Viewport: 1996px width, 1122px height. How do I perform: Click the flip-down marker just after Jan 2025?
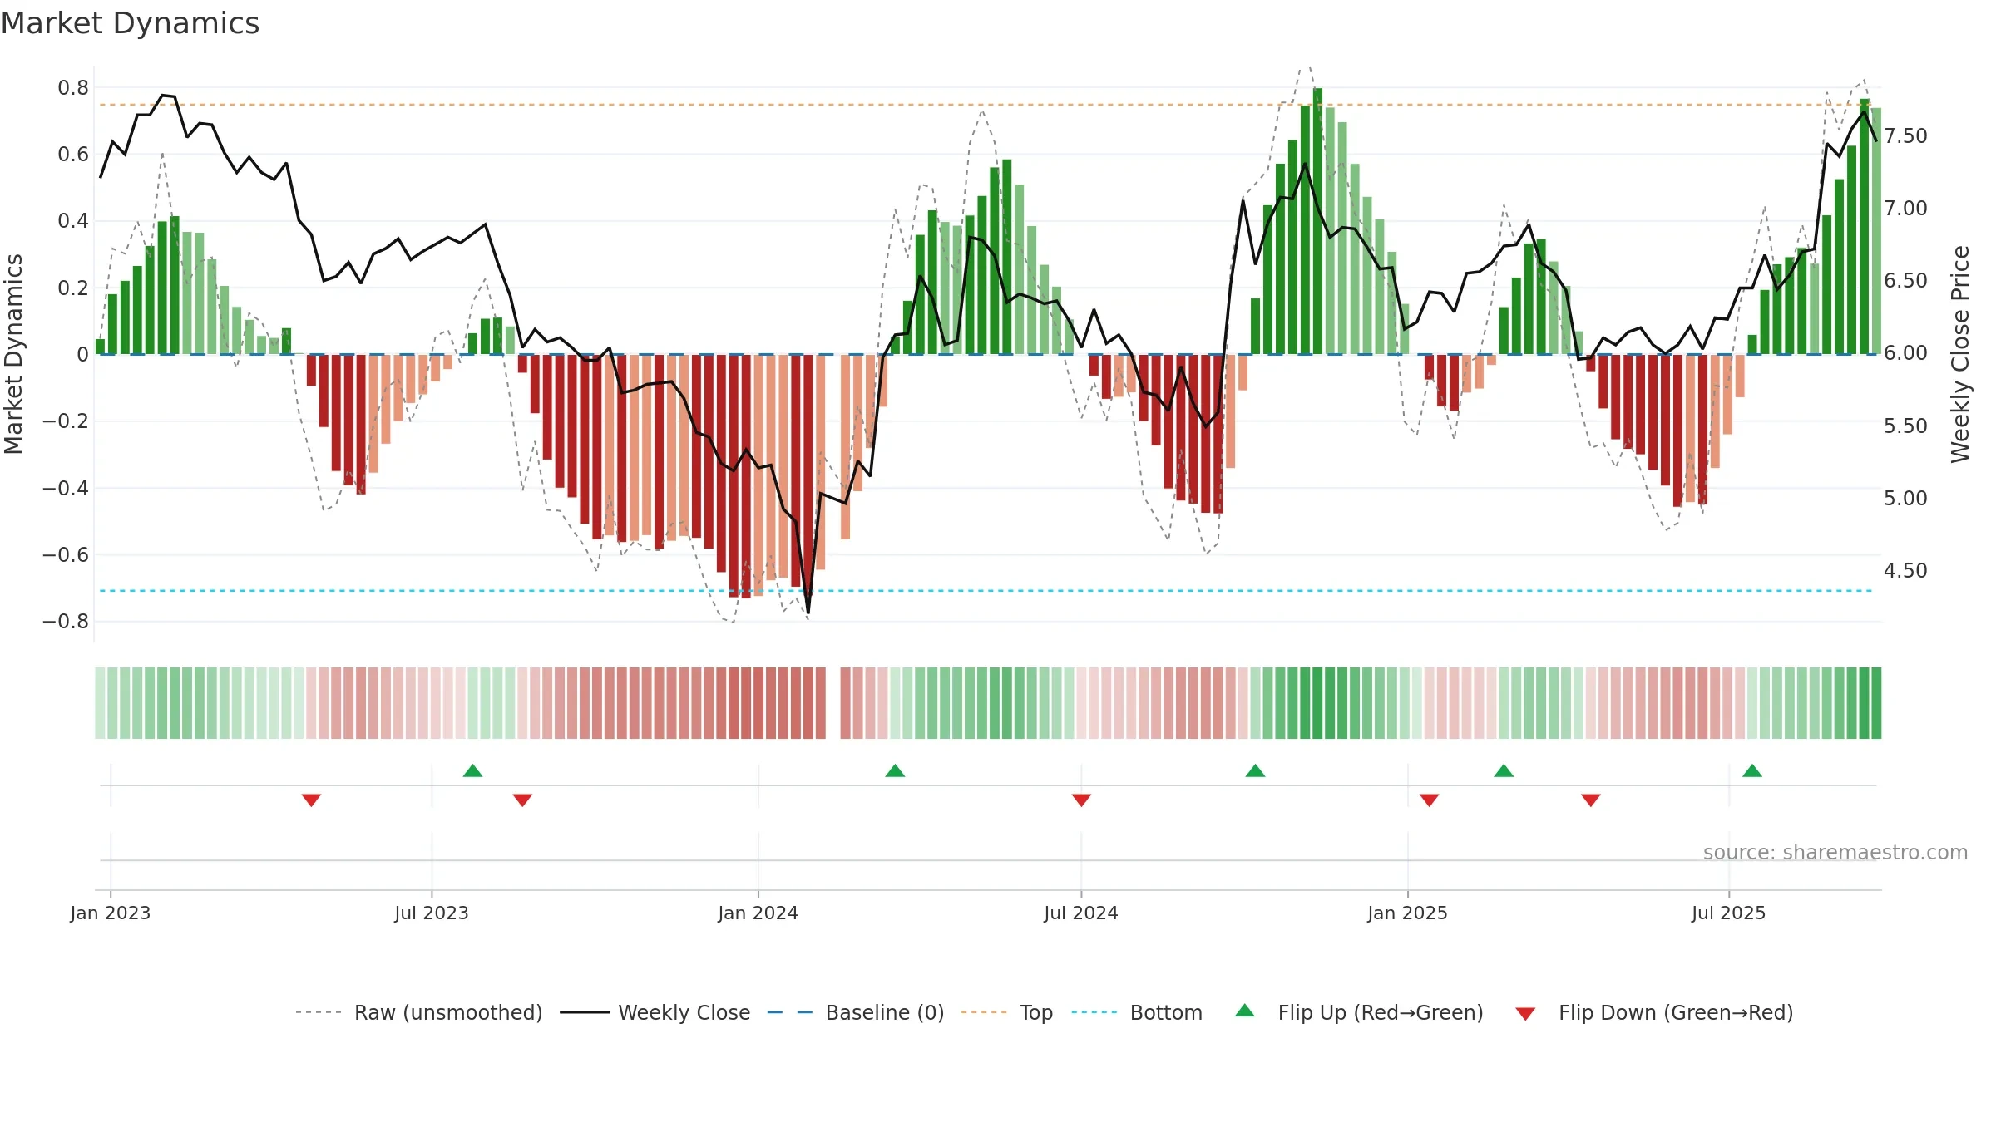1429,800
